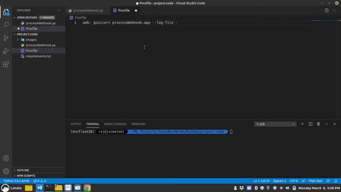Switch to Visual Studio Code taskbar icon
341x192 pixels.
pos(39,188)
